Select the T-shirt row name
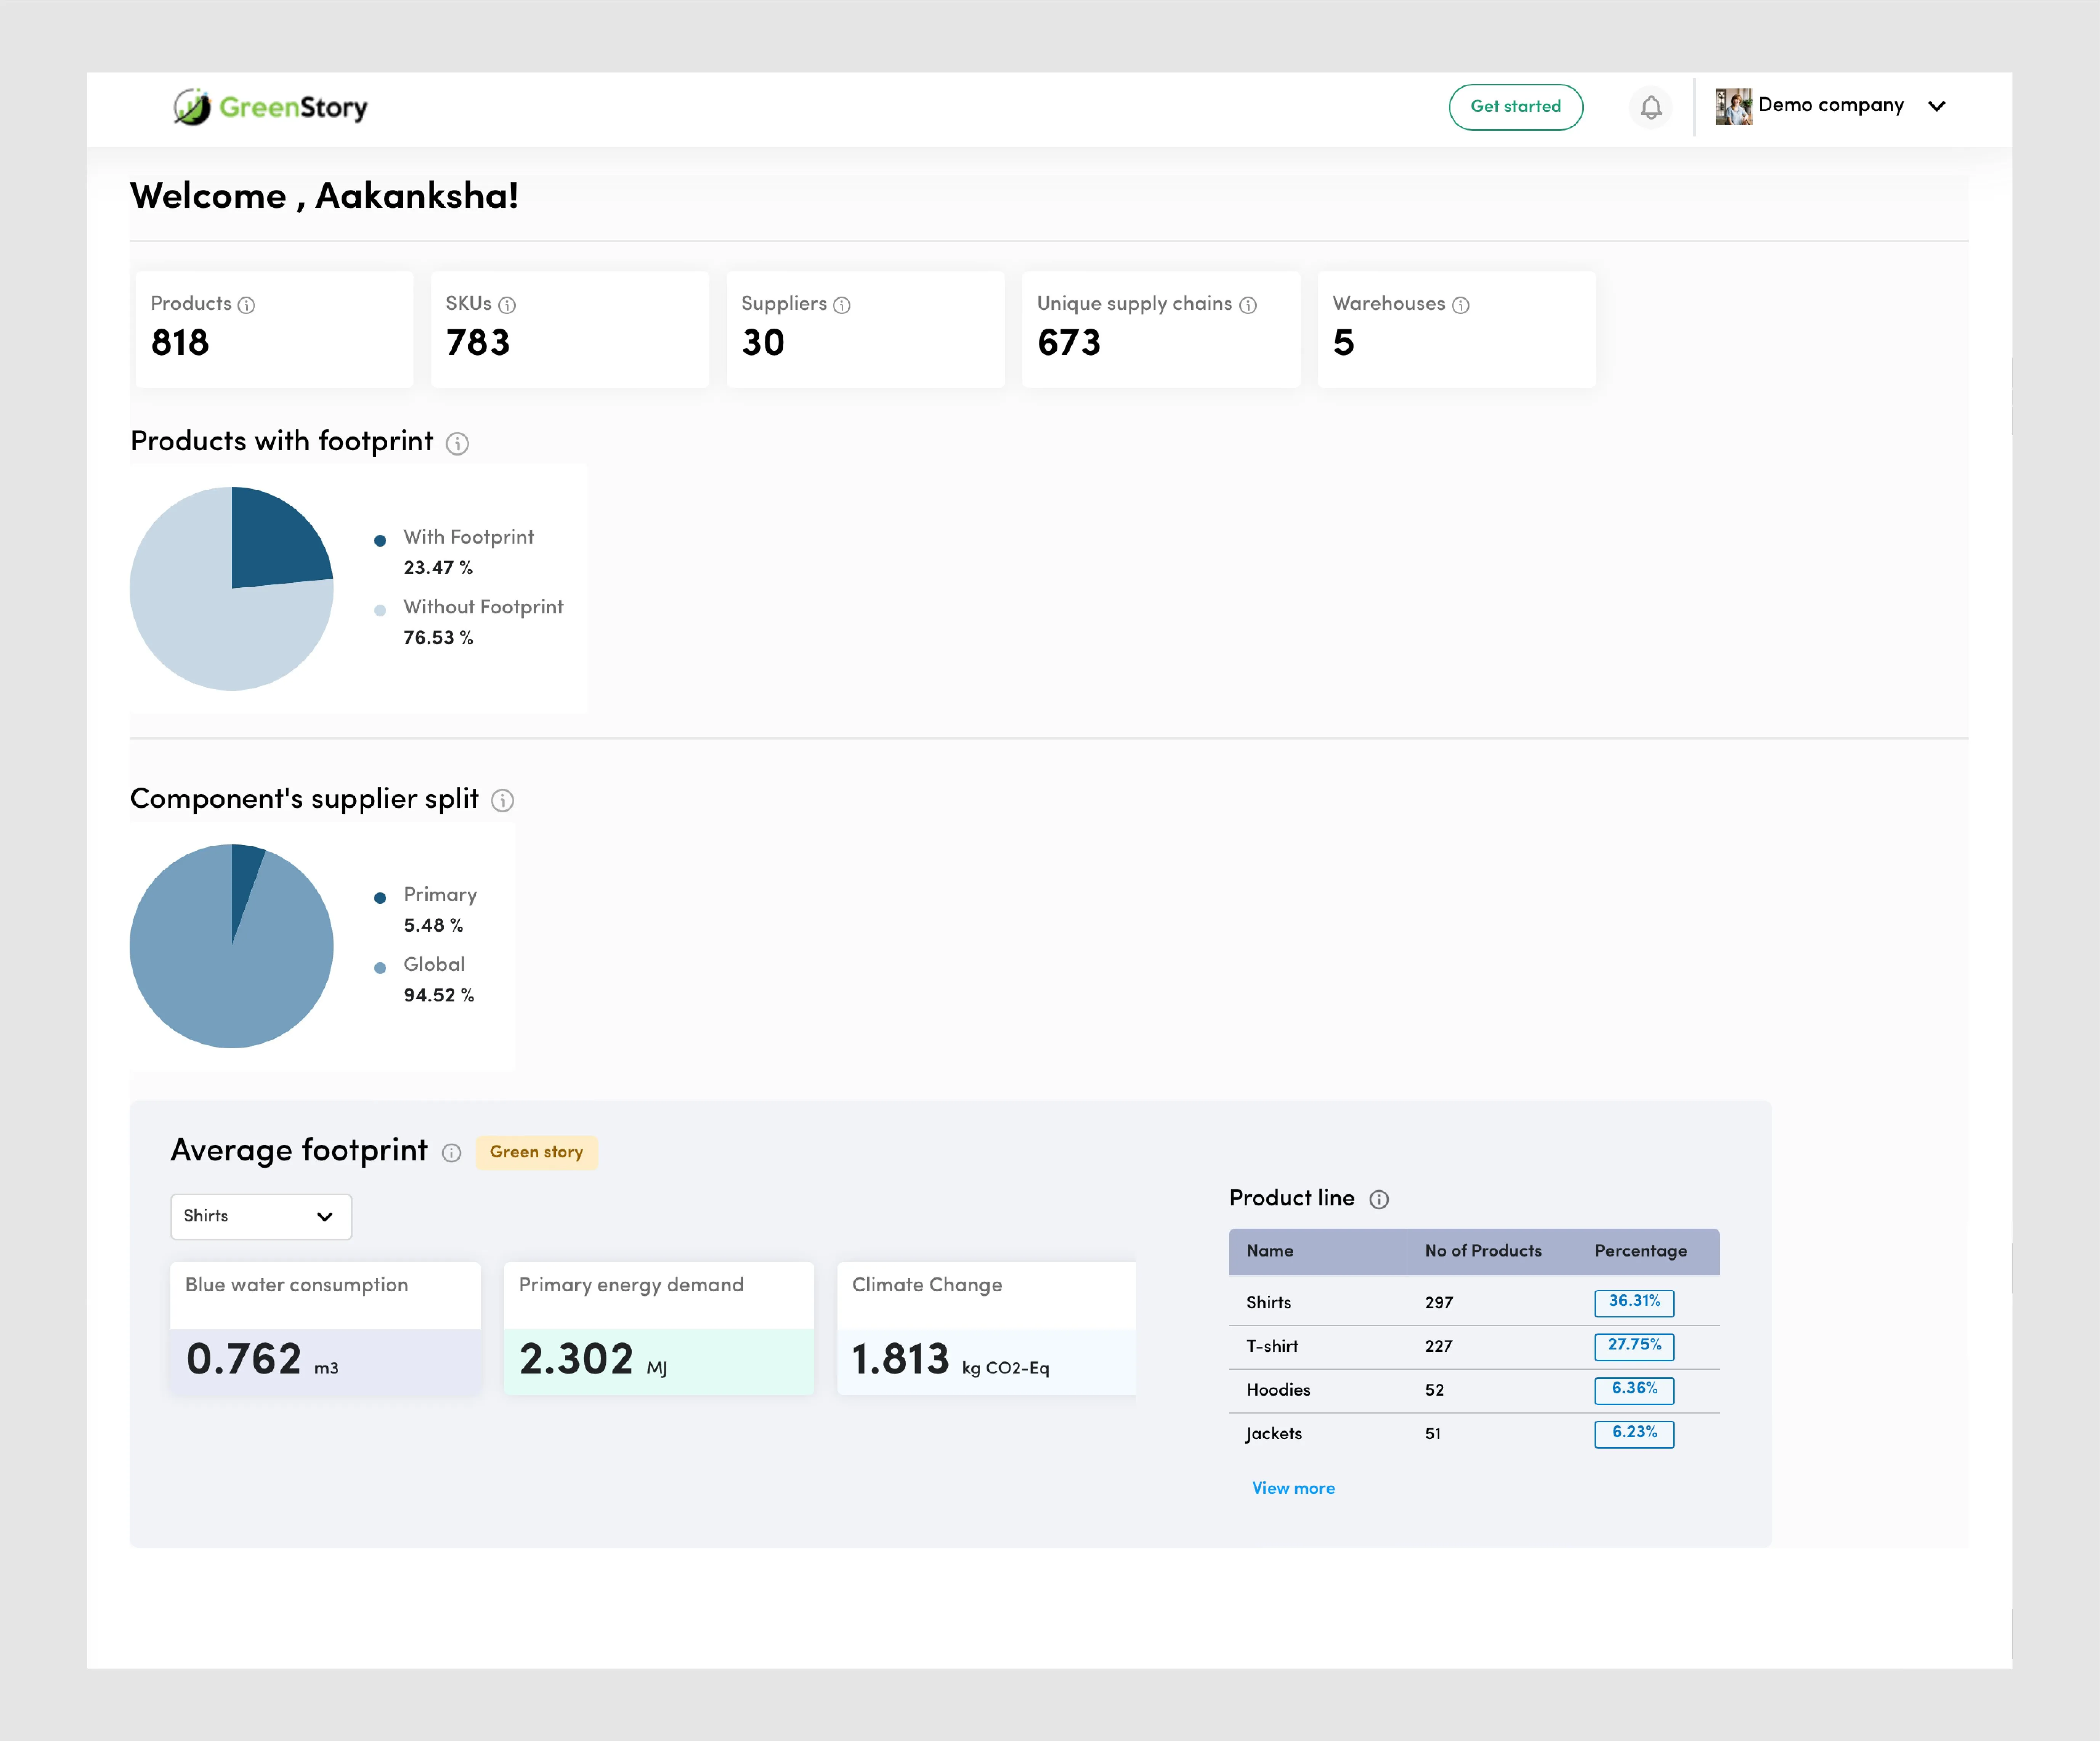2100x1741 pixels. tap(1272, 1346)
